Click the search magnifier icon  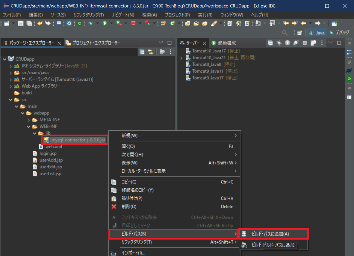pyautogui.click(x=285, y=33)
